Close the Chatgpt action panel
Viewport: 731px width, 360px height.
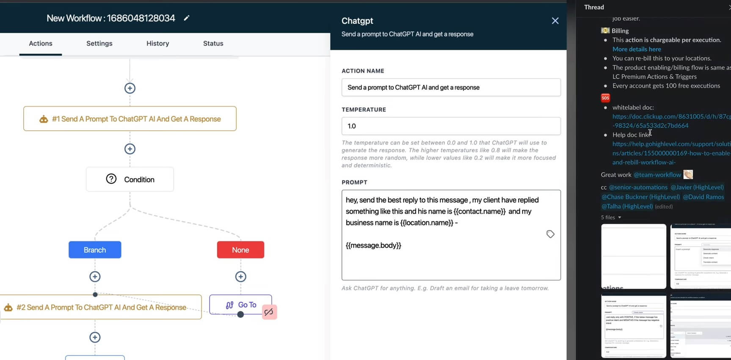point(555,21)
